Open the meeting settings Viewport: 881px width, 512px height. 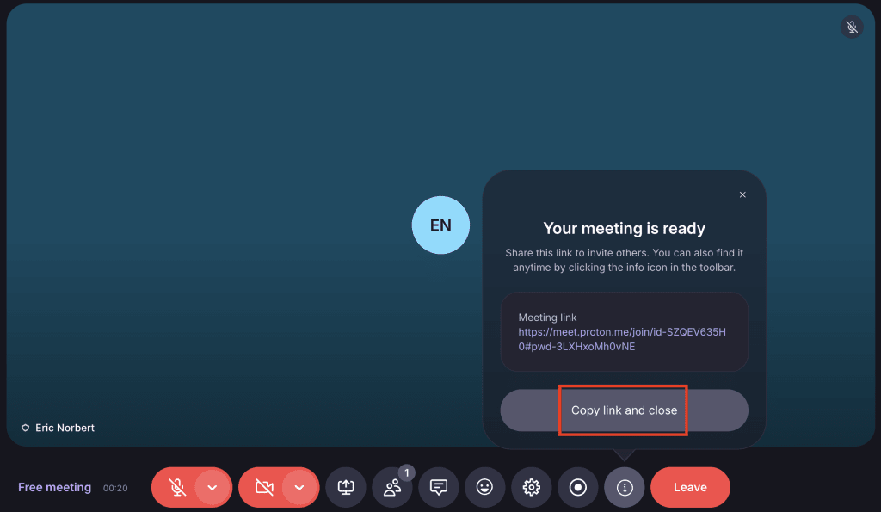tap(531, 487)
